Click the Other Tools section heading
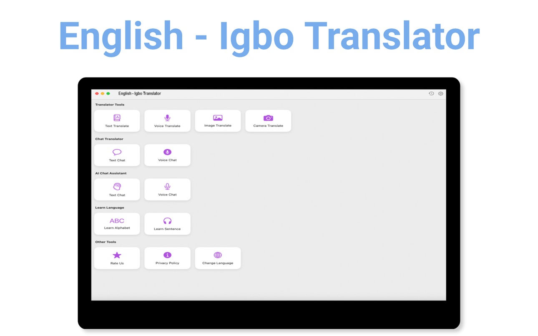Image resolution: width=538 pixels, height=336 pixels. point(106,242)
